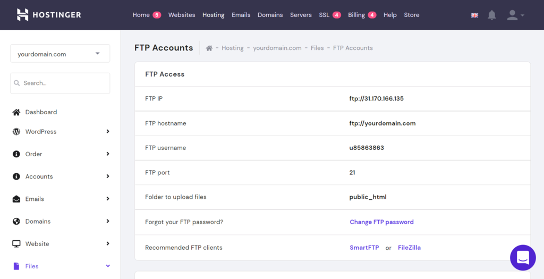Open the user profile dropdown menu
Screen dimensions: 544x279
pyautogui.click(x=515, y=15)
